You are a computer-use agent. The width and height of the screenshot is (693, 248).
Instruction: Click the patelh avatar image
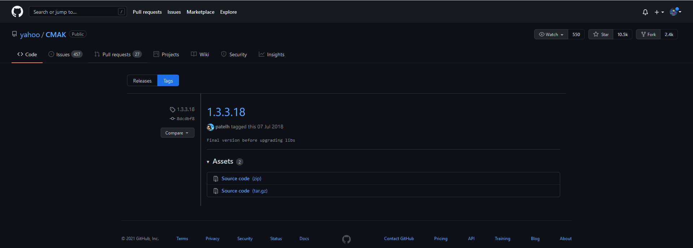click(210, 127)
